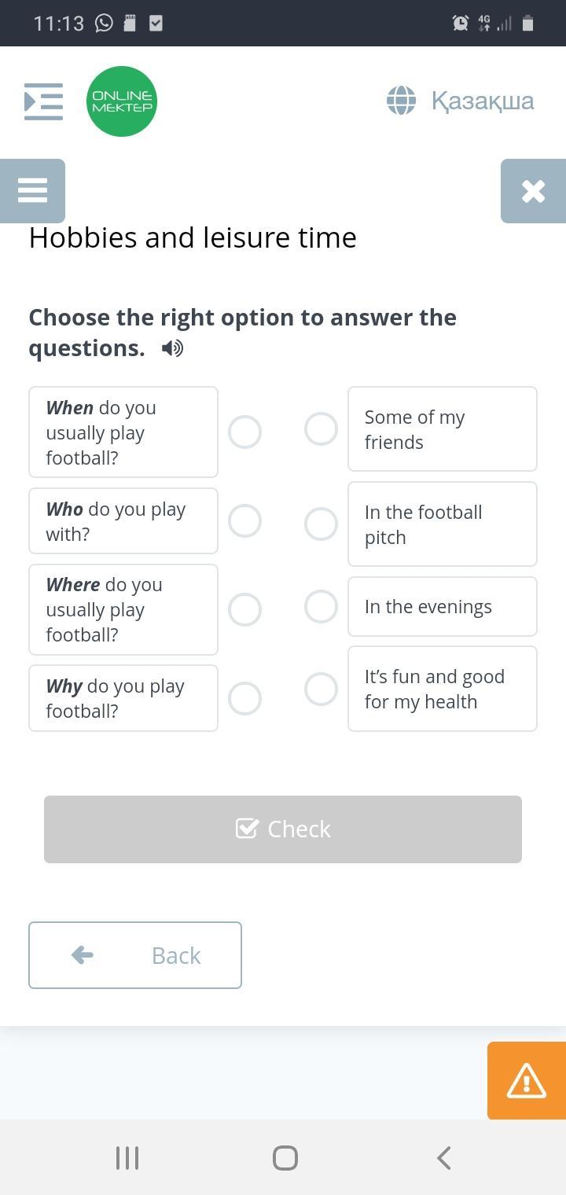Open Android recent apps button

(127, 1158)
